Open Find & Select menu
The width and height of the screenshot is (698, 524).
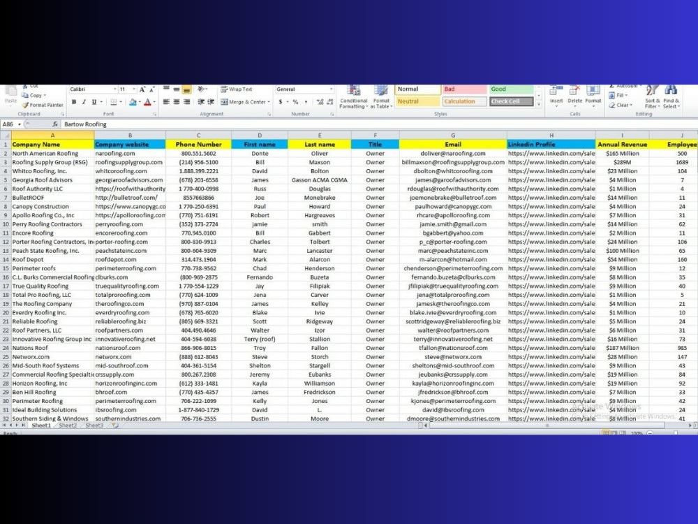click(671, 97)
